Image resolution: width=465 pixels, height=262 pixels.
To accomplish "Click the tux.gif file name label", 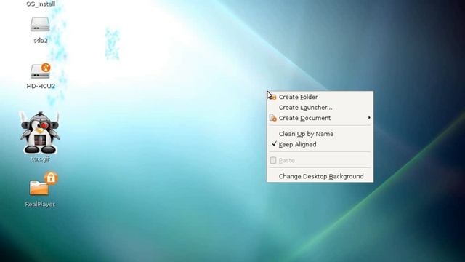I will [x=41, y=159].
